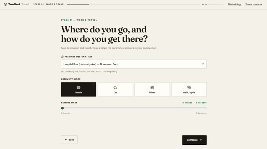
Task: Click the 'REMOTE DAYS' section label
Action: point(69,103)
